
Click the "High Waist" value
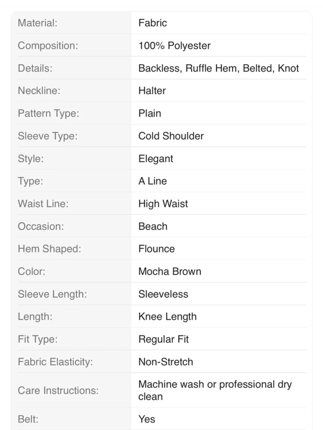click(x=163, y=204)
